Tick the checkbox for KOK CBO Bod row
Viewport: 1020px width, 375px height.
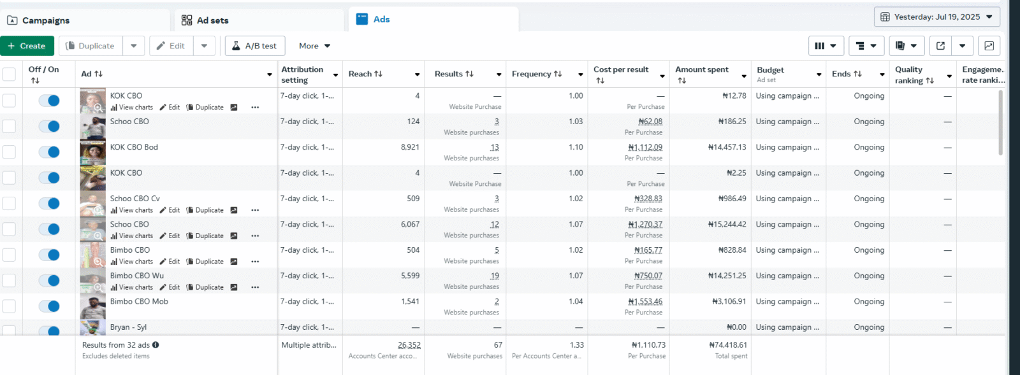(x=9, y=152)
